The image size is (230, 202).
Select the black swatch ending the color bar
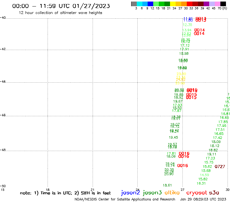[x=223, y=4]
